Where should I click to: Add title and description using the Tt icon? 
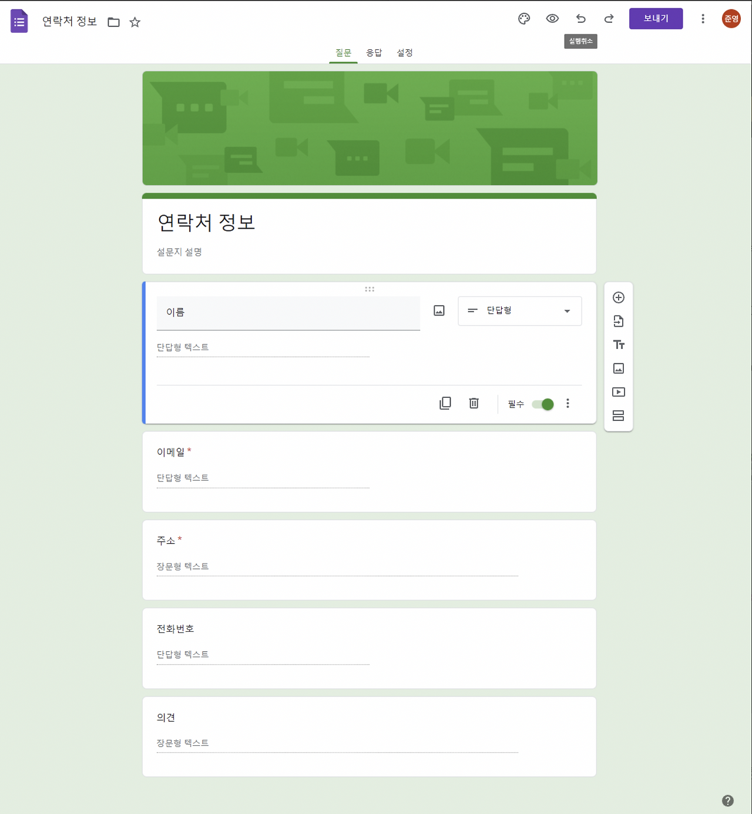pyautogui.click(x=618, y=345)
